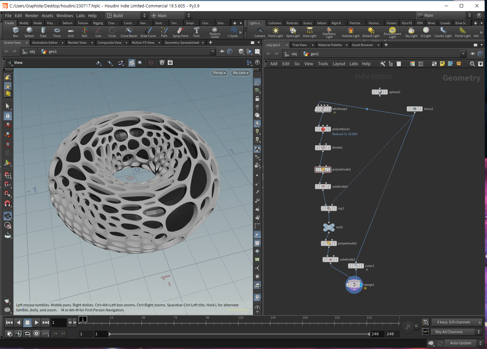This screenshot has height=349, width=487.
Task: Select the Spray Paint shelf tool
Action: [180, 32]
